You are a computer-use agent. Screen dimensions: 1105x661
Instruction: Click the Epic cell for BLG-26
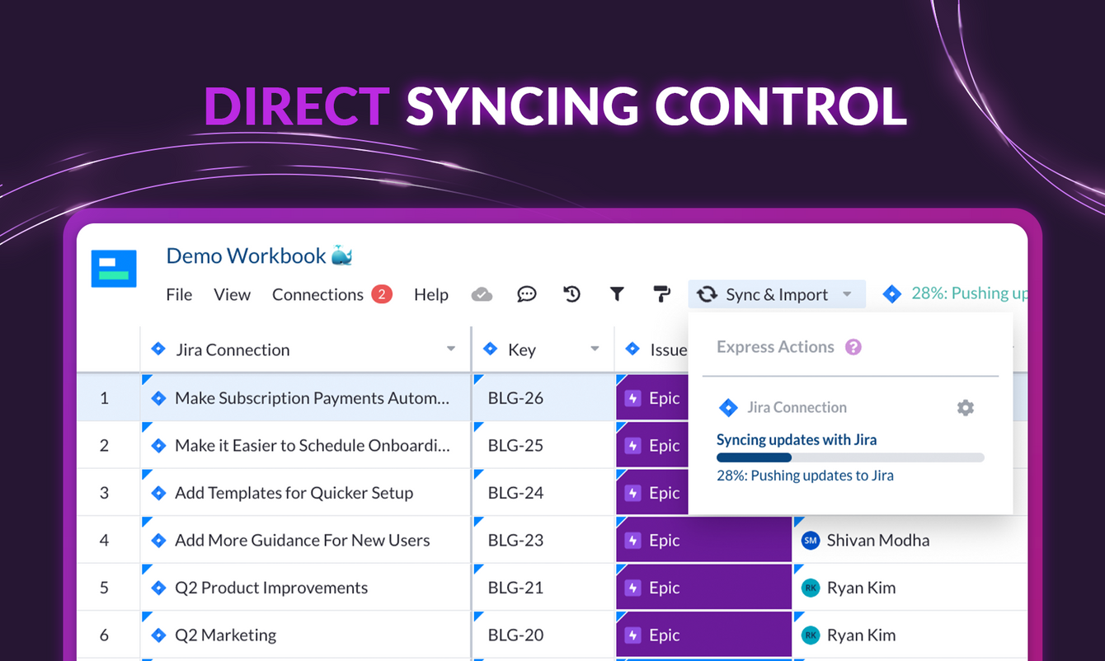coord(652,398)
